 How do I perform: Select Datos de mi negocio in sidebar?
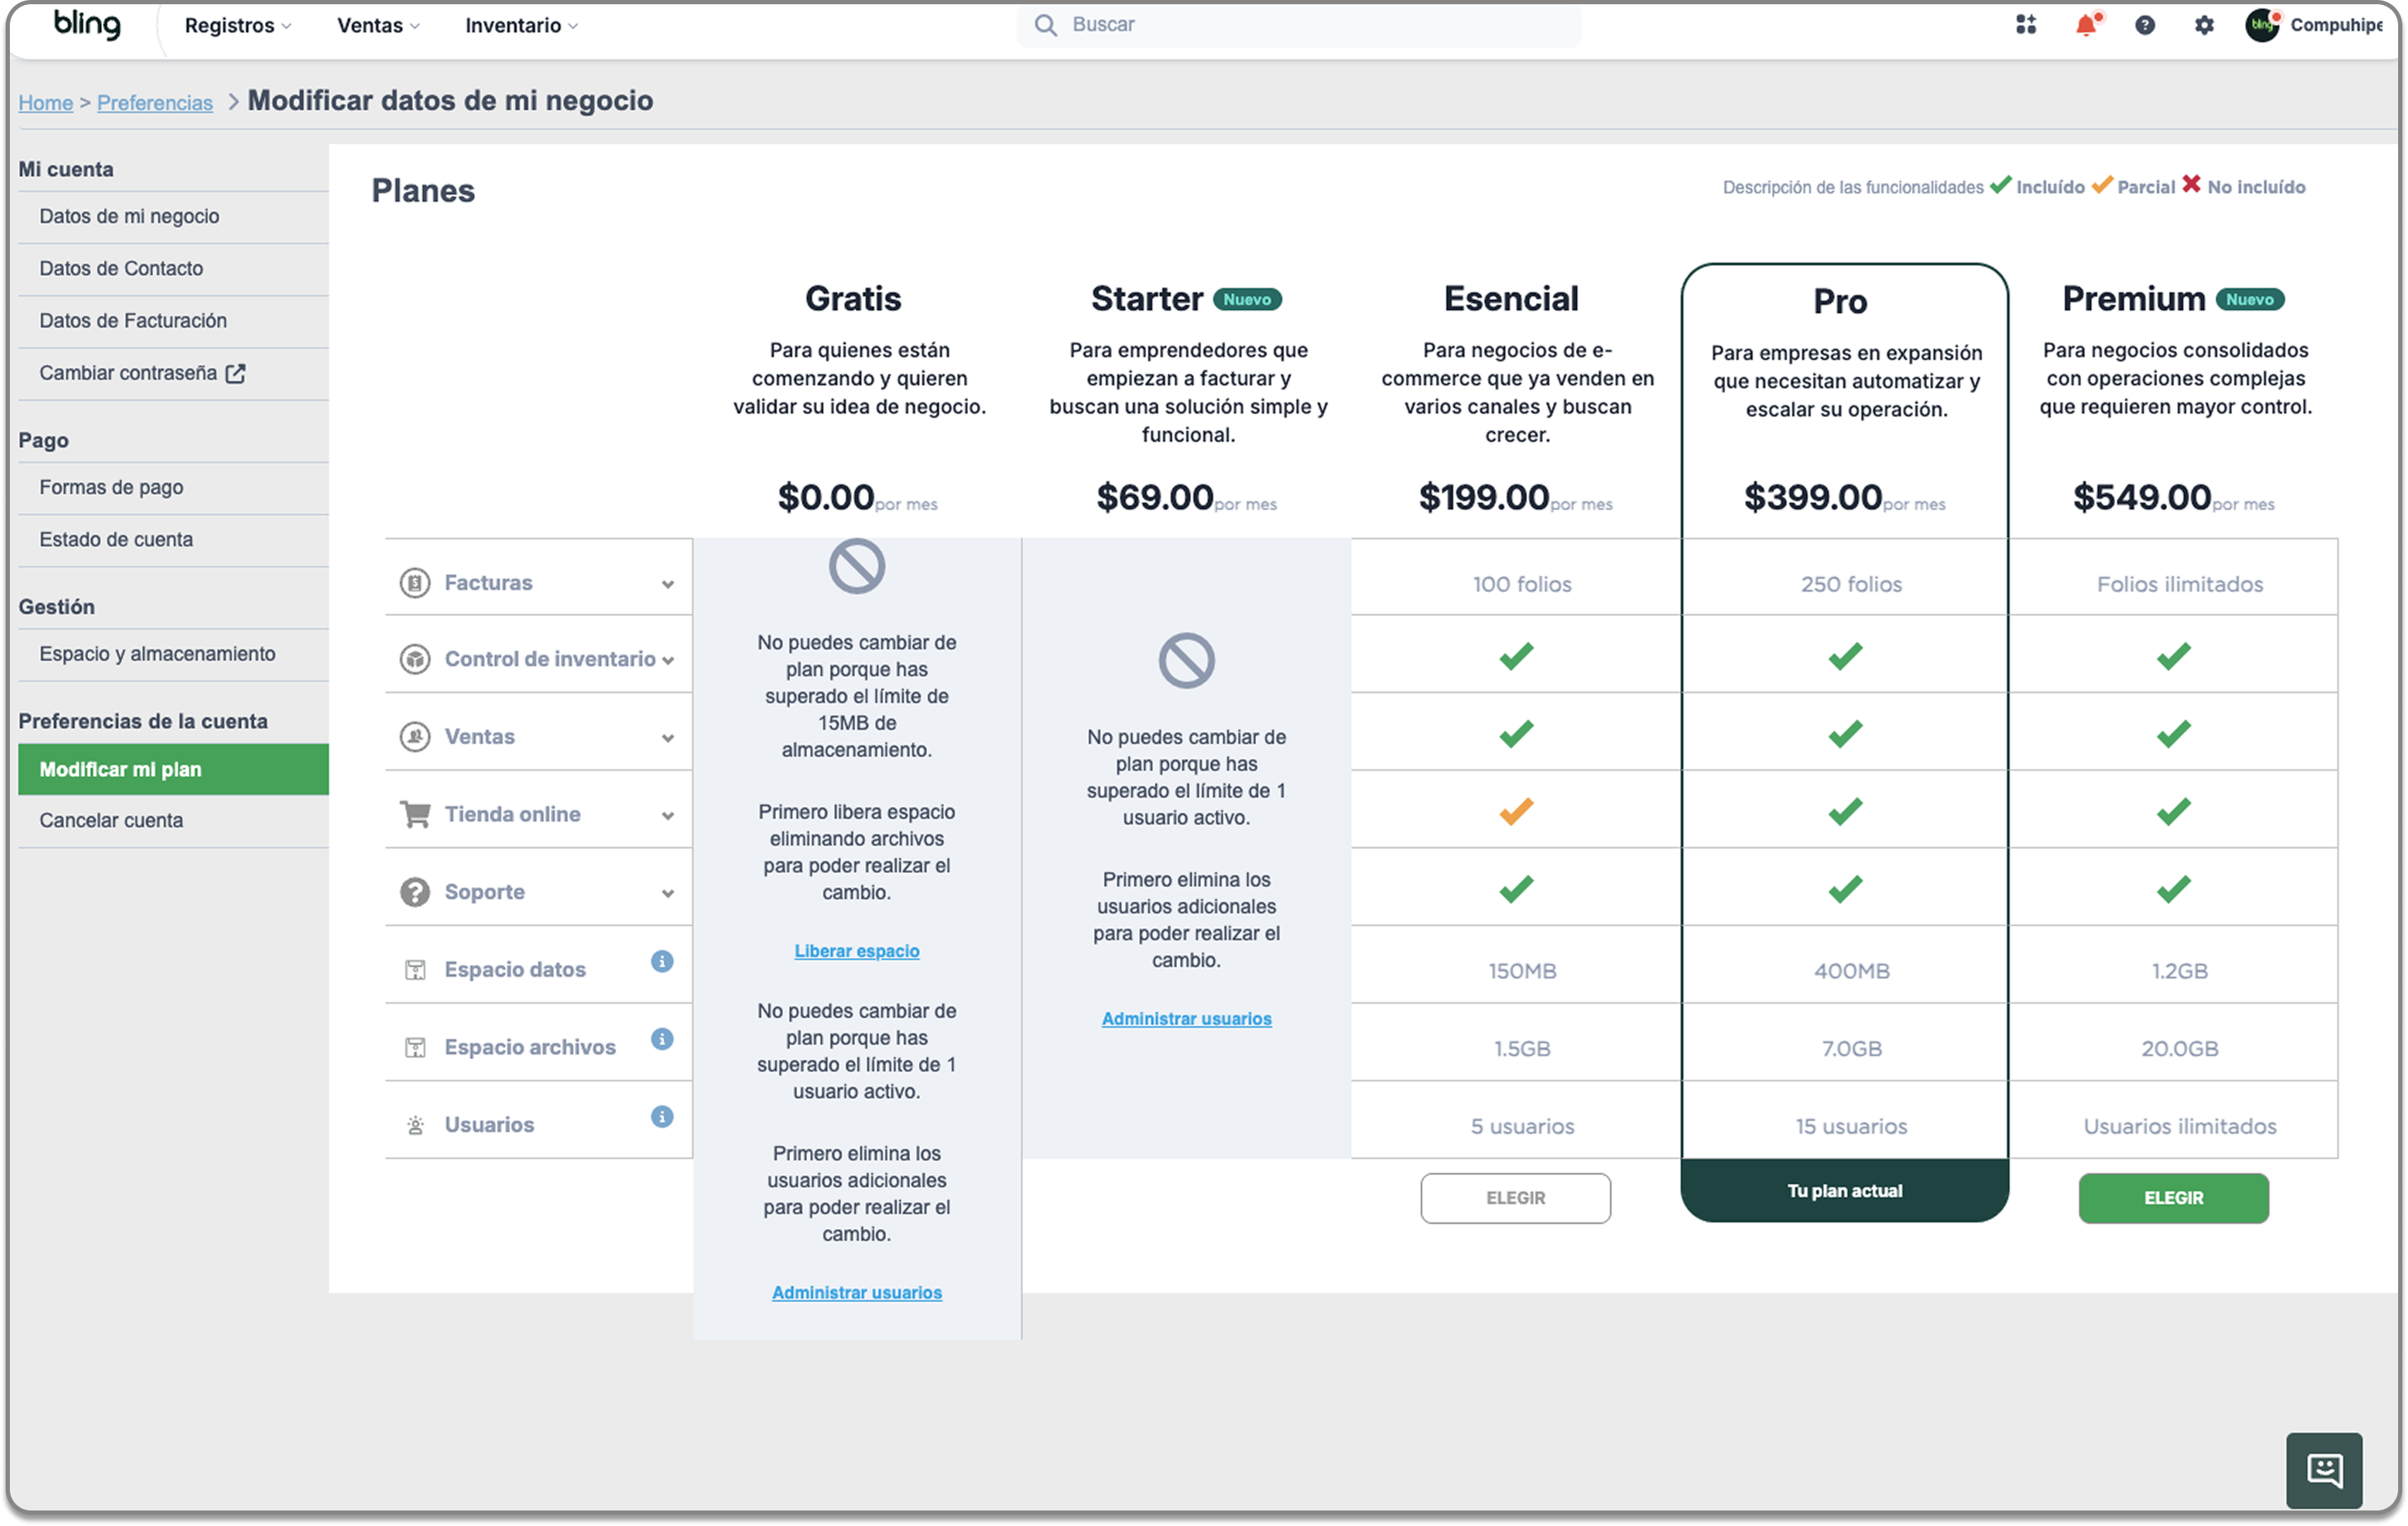(173, 217)
